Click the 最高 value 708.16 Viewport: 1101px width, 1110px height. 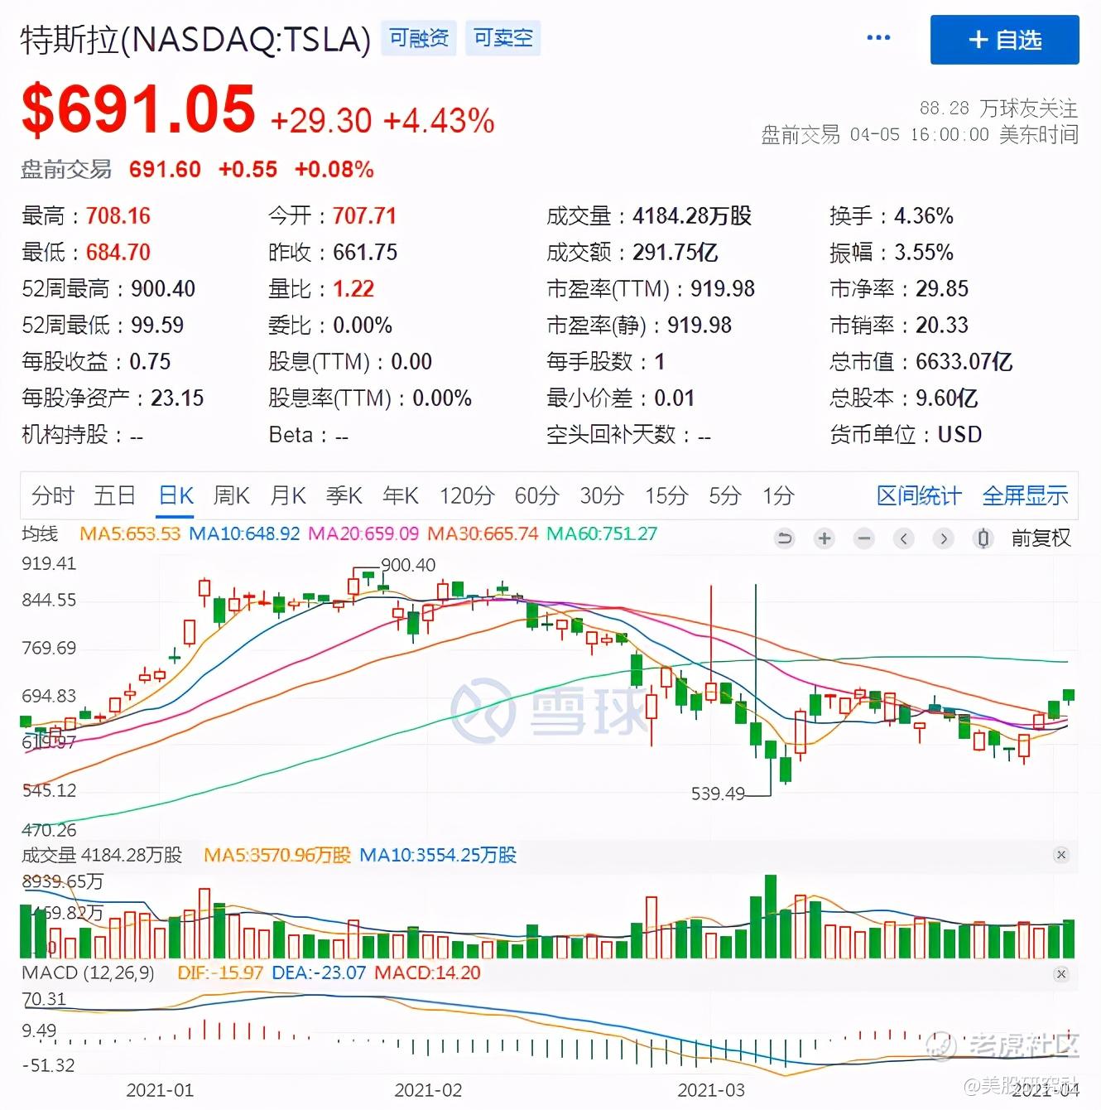[x=118, y=216]
